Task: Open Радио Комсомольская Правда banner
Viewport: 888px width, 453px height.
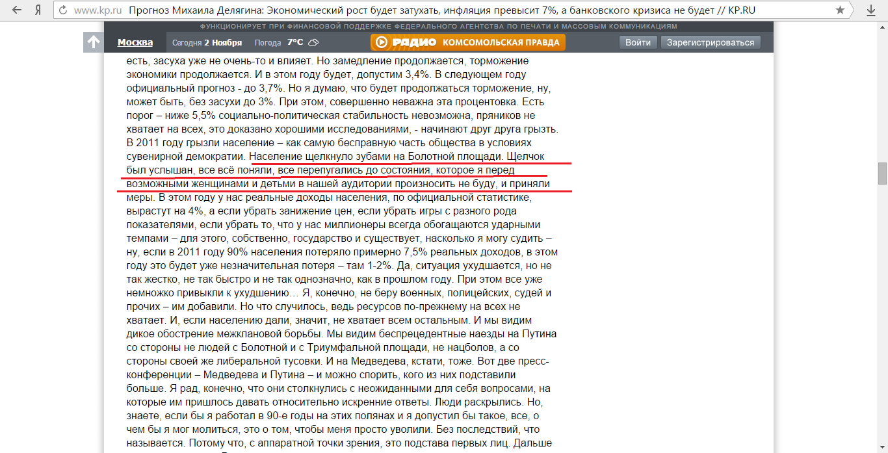Action: [468, 42]
